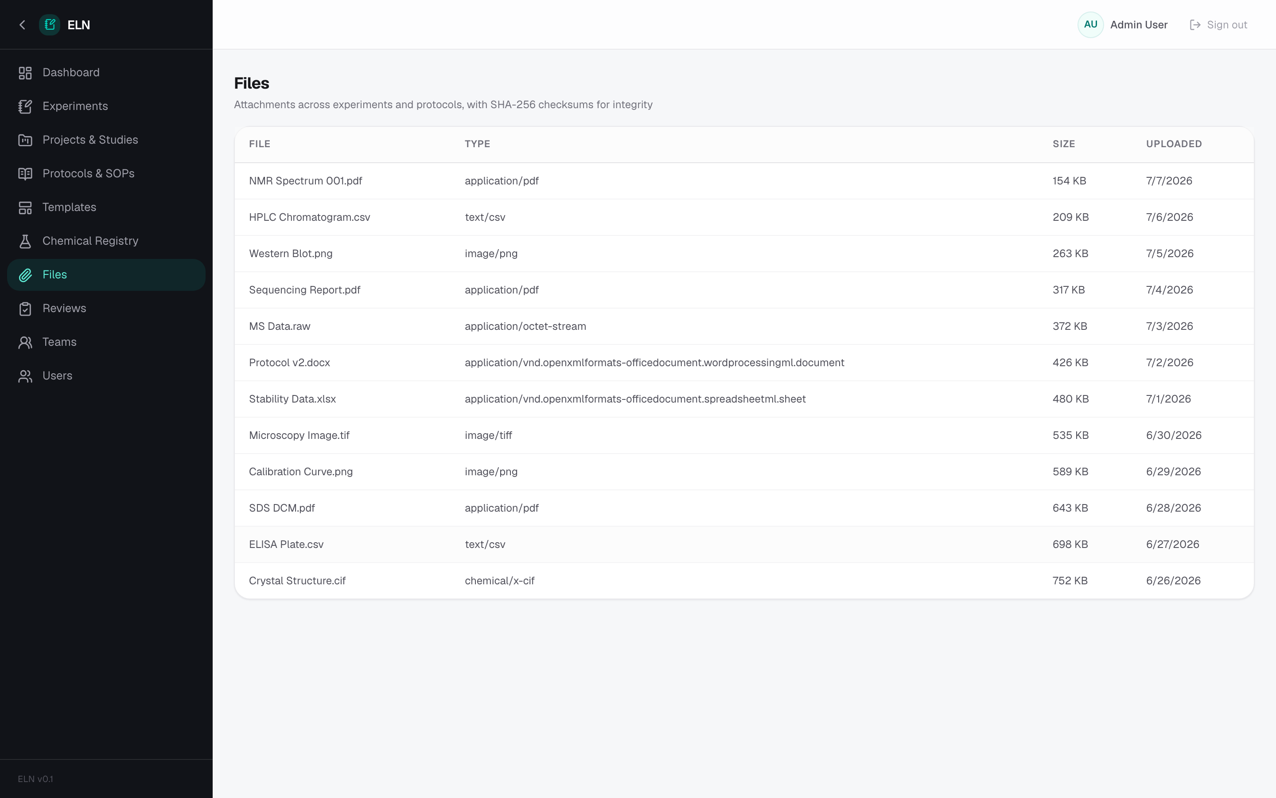Click the Protocols & SOPs book icon
This screenshot has width=1276, height=798.
25,174
